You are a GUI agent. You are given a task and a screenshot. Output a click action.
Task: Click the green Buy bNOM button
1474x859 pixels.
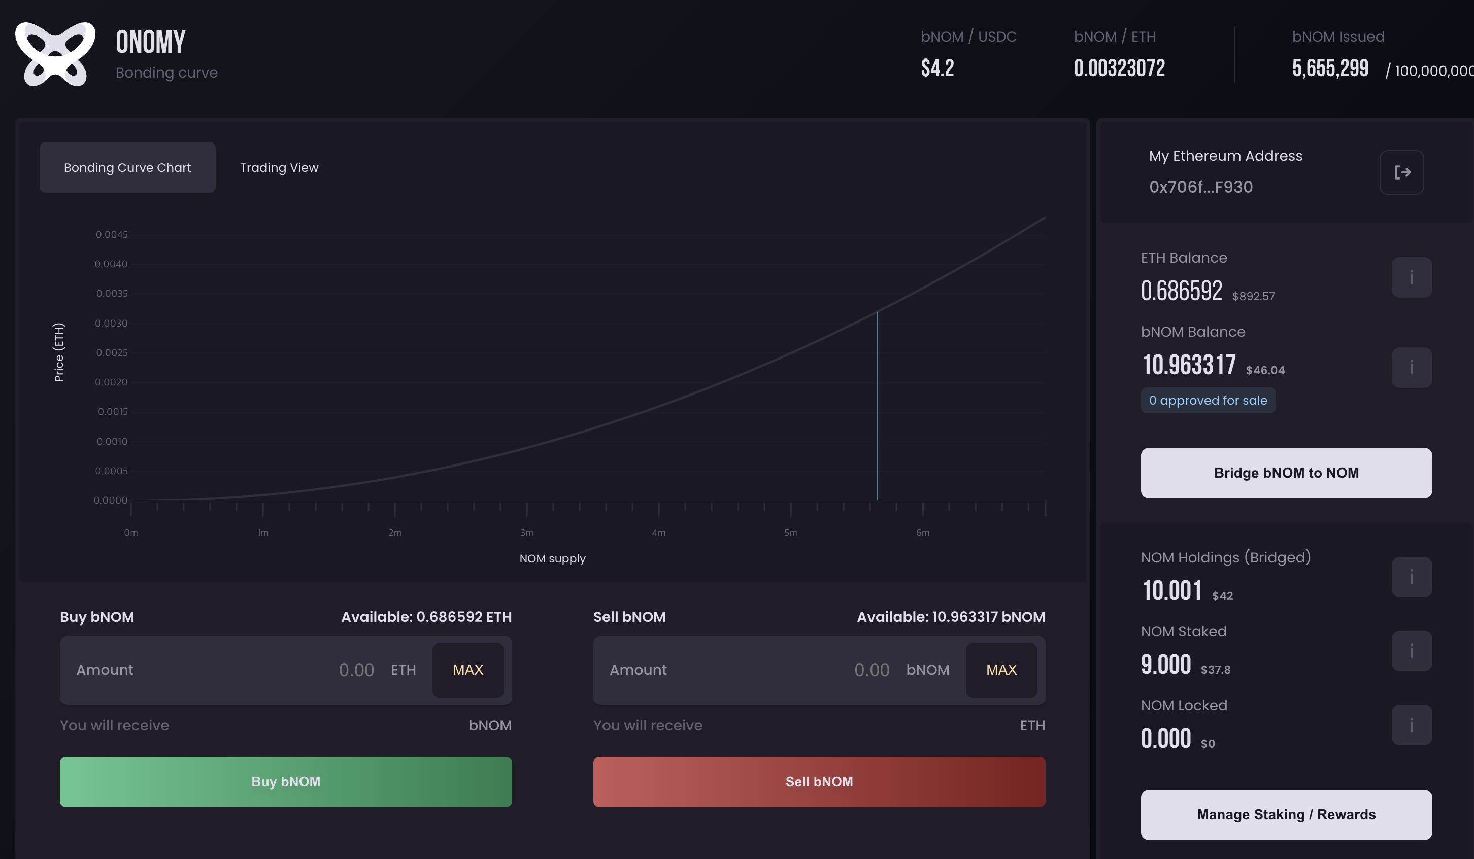point(285,782)
